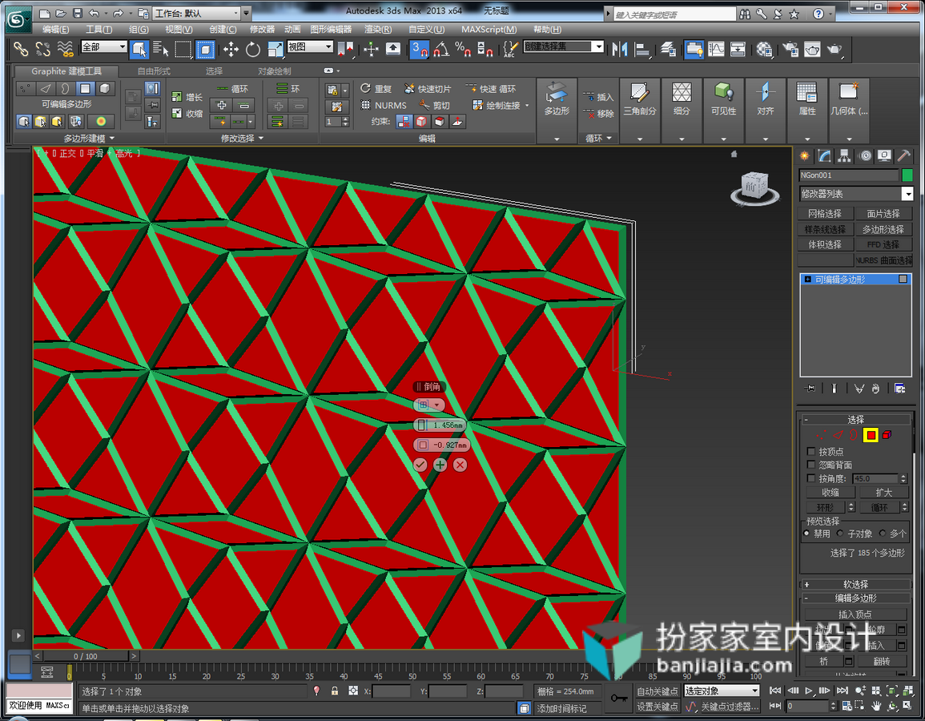Toggle the 3D Snaps icon

tap(419, 50)
